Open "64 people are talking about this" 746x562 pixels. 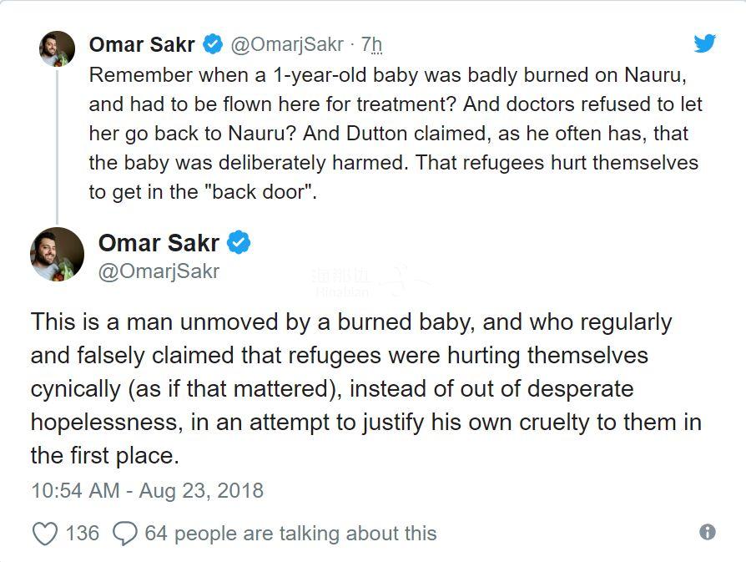click(x=290, y=533)
